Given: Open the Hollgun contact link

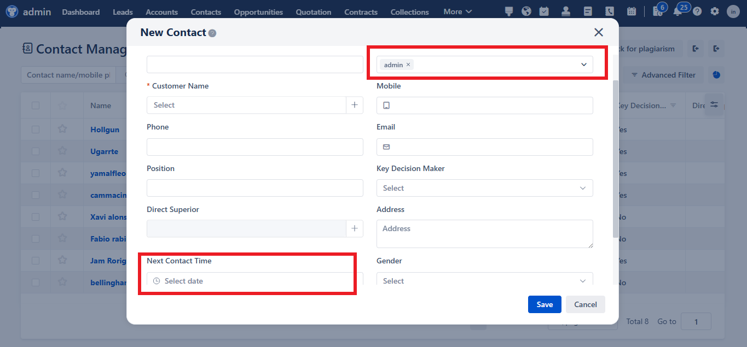Looking at the screenshot, I should pyautogui.click(x=105, y=130).
